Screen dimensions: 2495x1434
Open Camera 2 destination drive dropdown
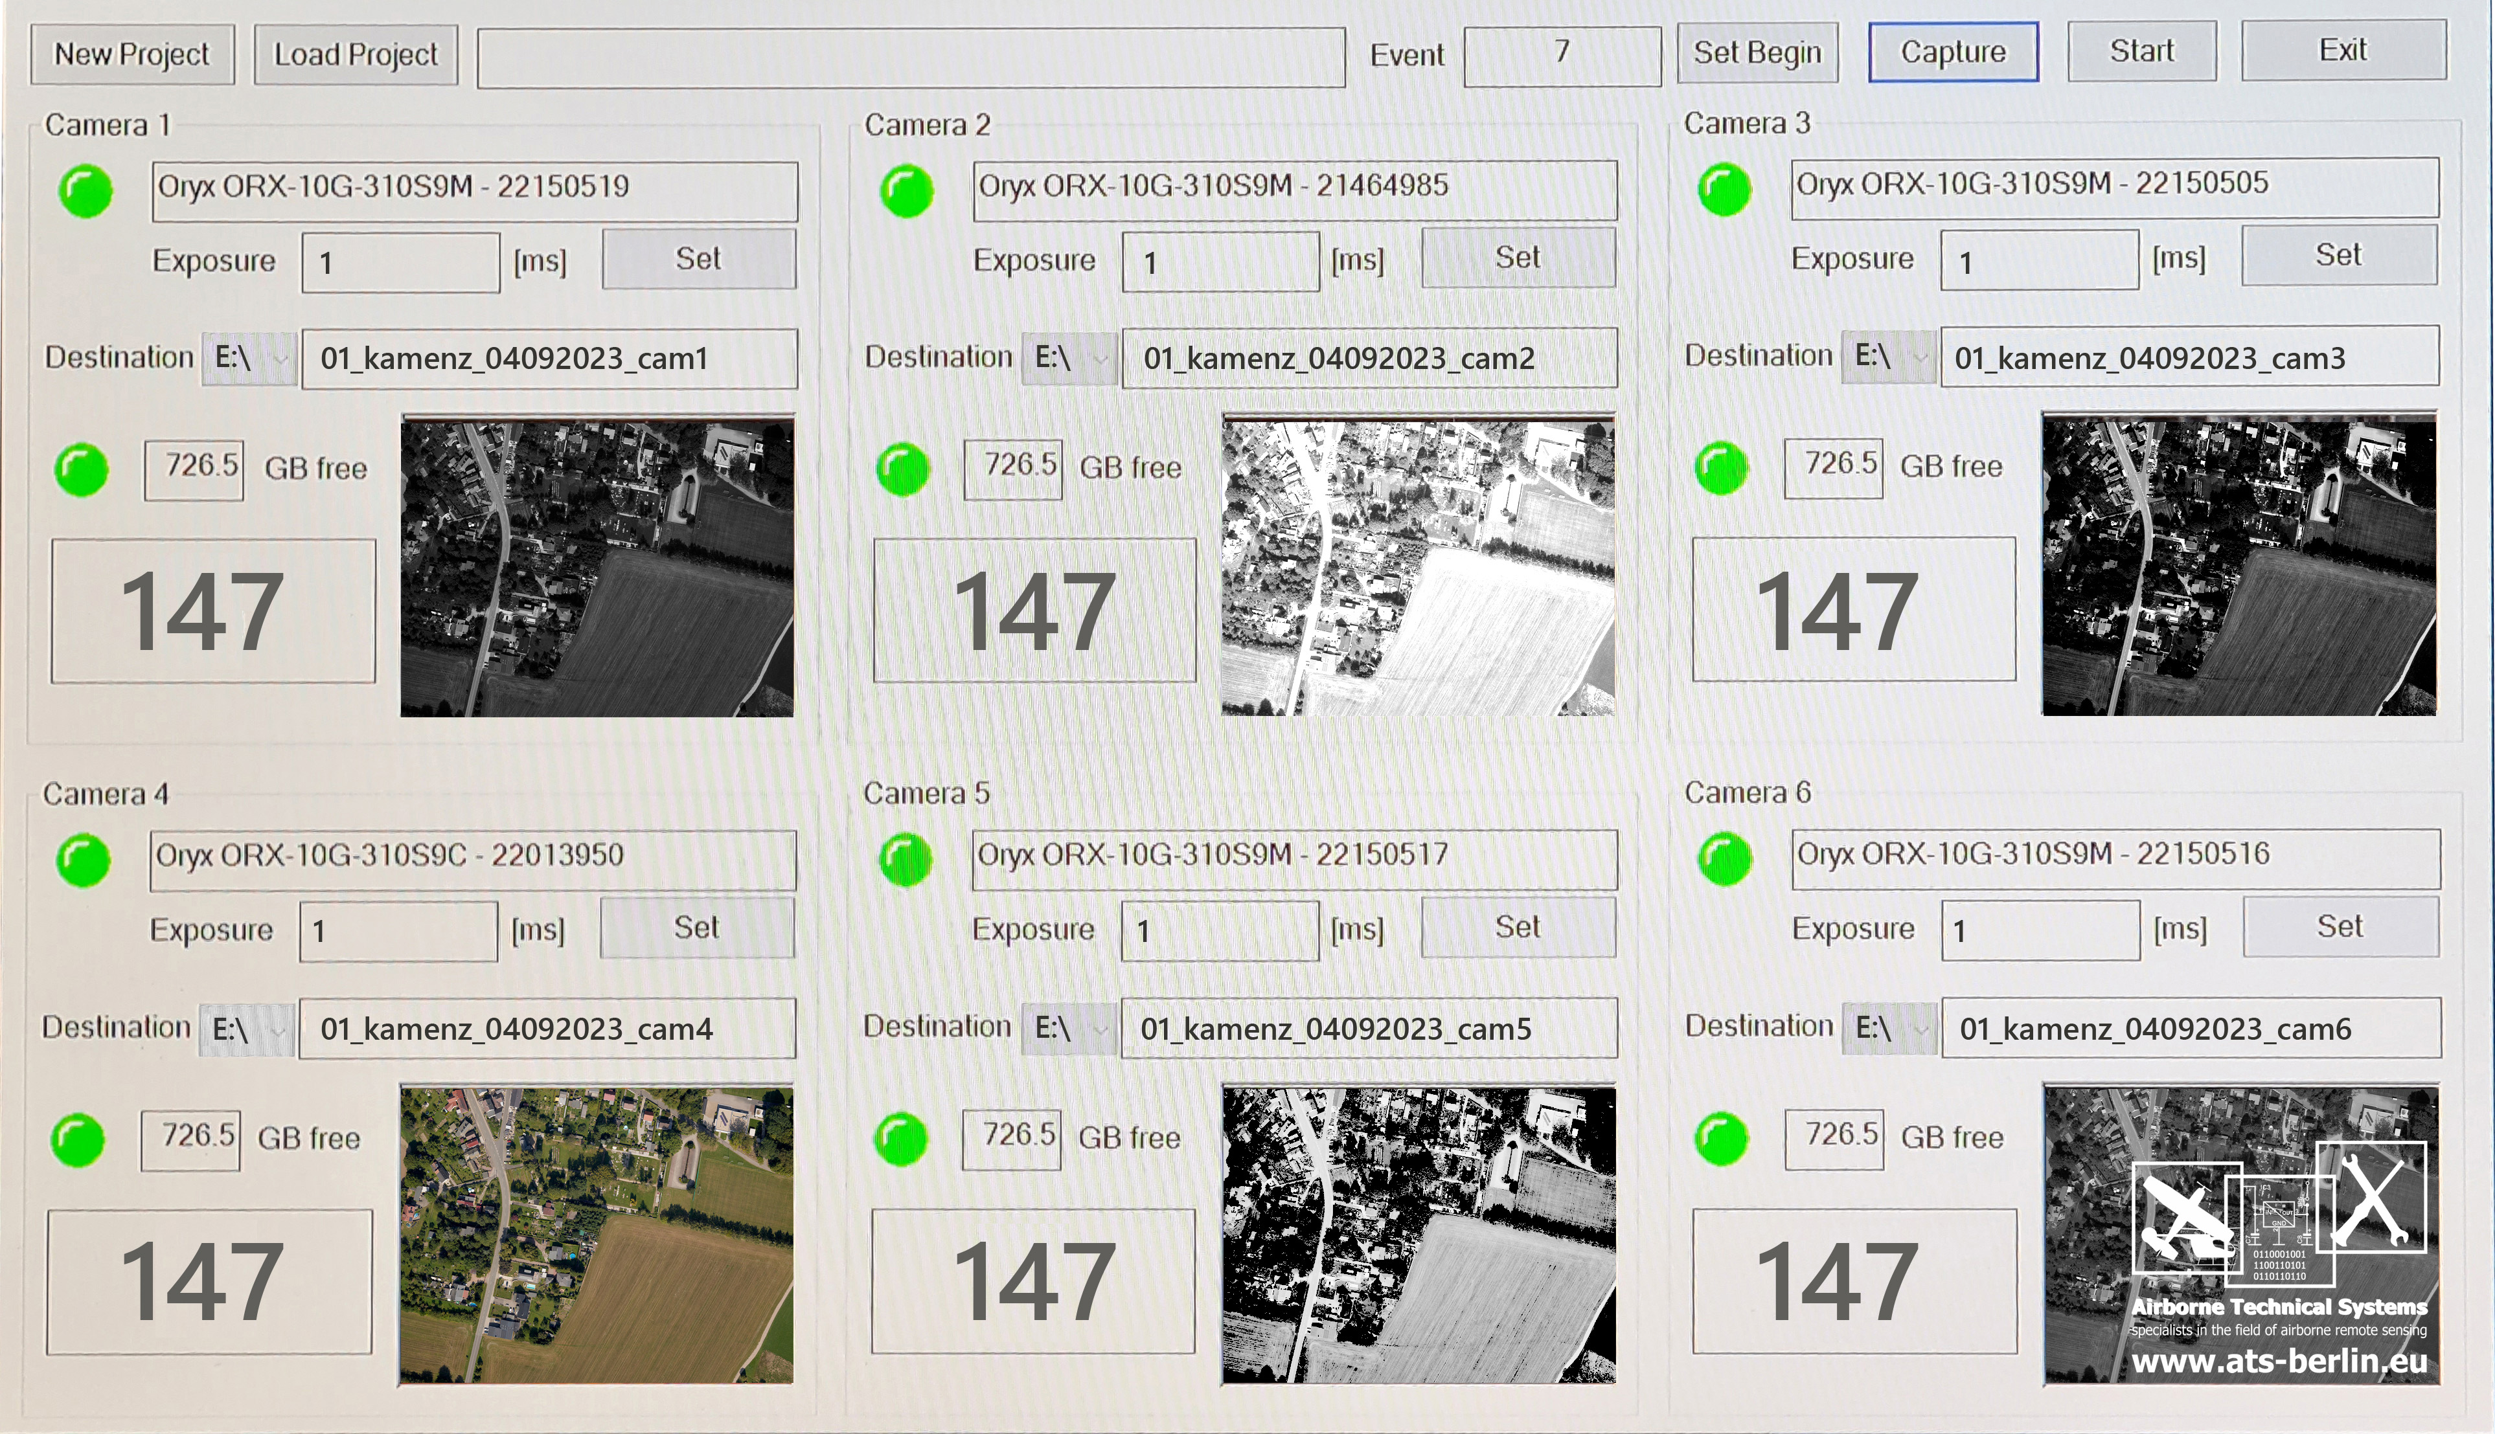(1070, 357)
